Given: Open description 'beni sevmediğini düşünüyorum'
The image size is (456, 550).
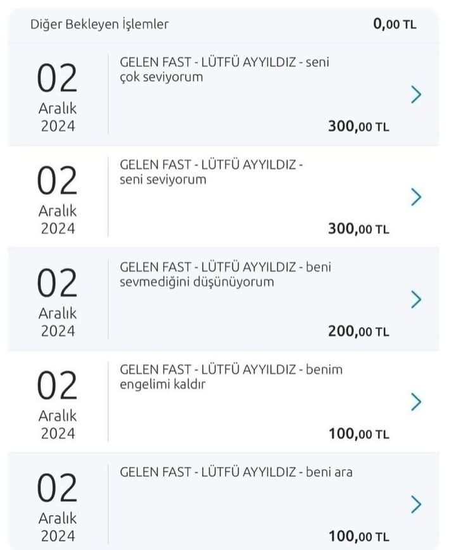Looking at the screenshot, I should click(225, 274).
